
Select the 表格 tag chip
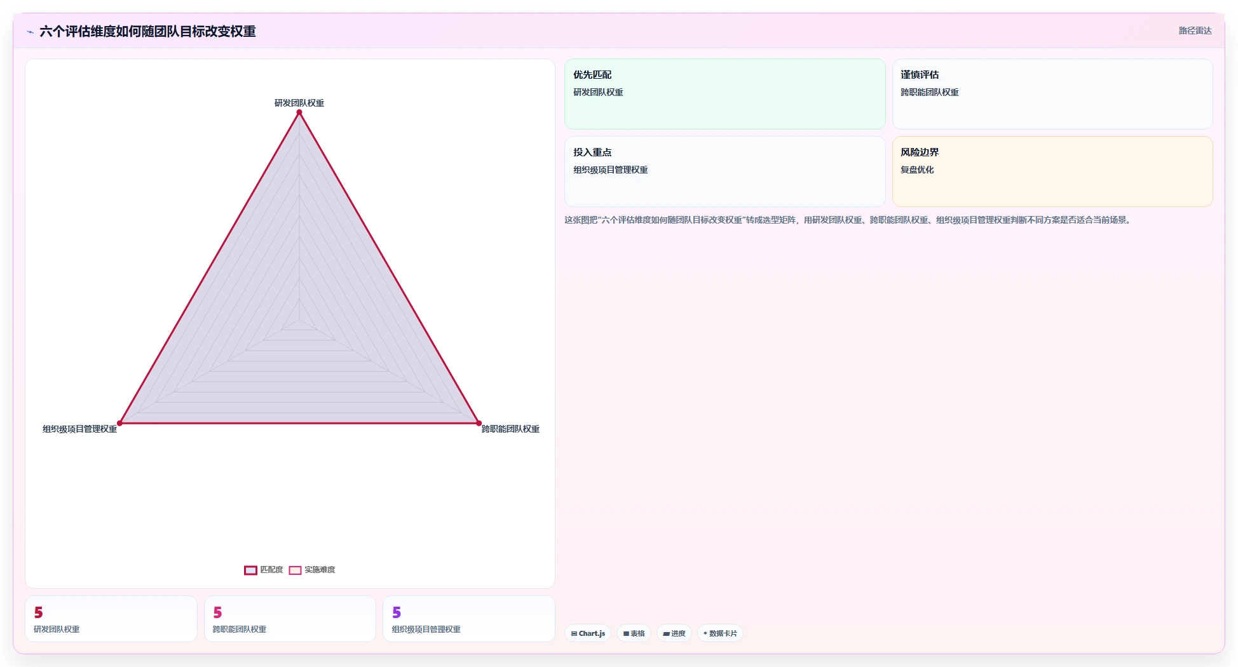click(634, 633)
